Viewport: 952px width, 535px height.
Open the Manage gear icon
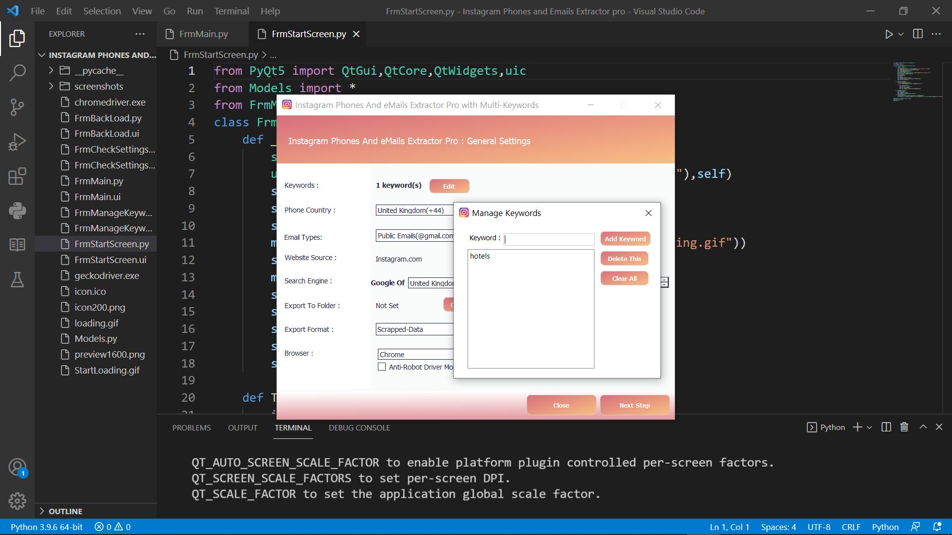click(x=17, y=501)
